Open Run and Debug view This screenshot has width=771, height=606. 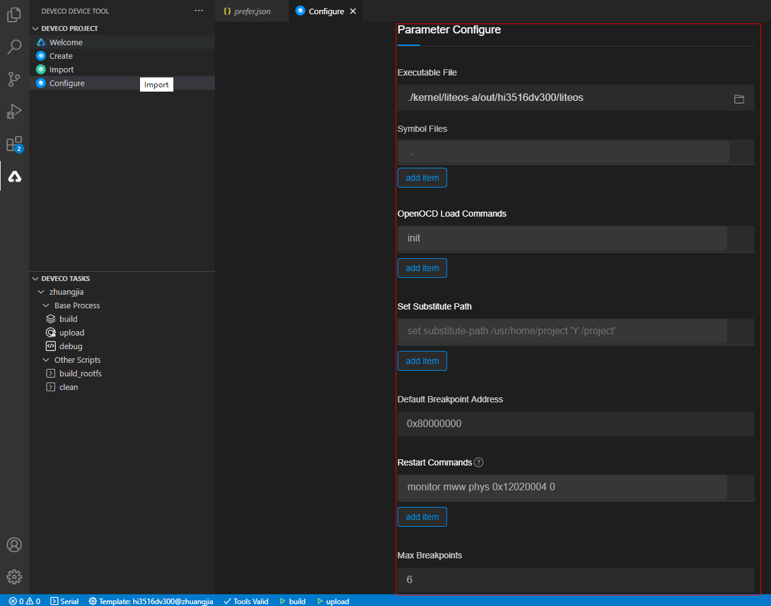coord(14,111)
